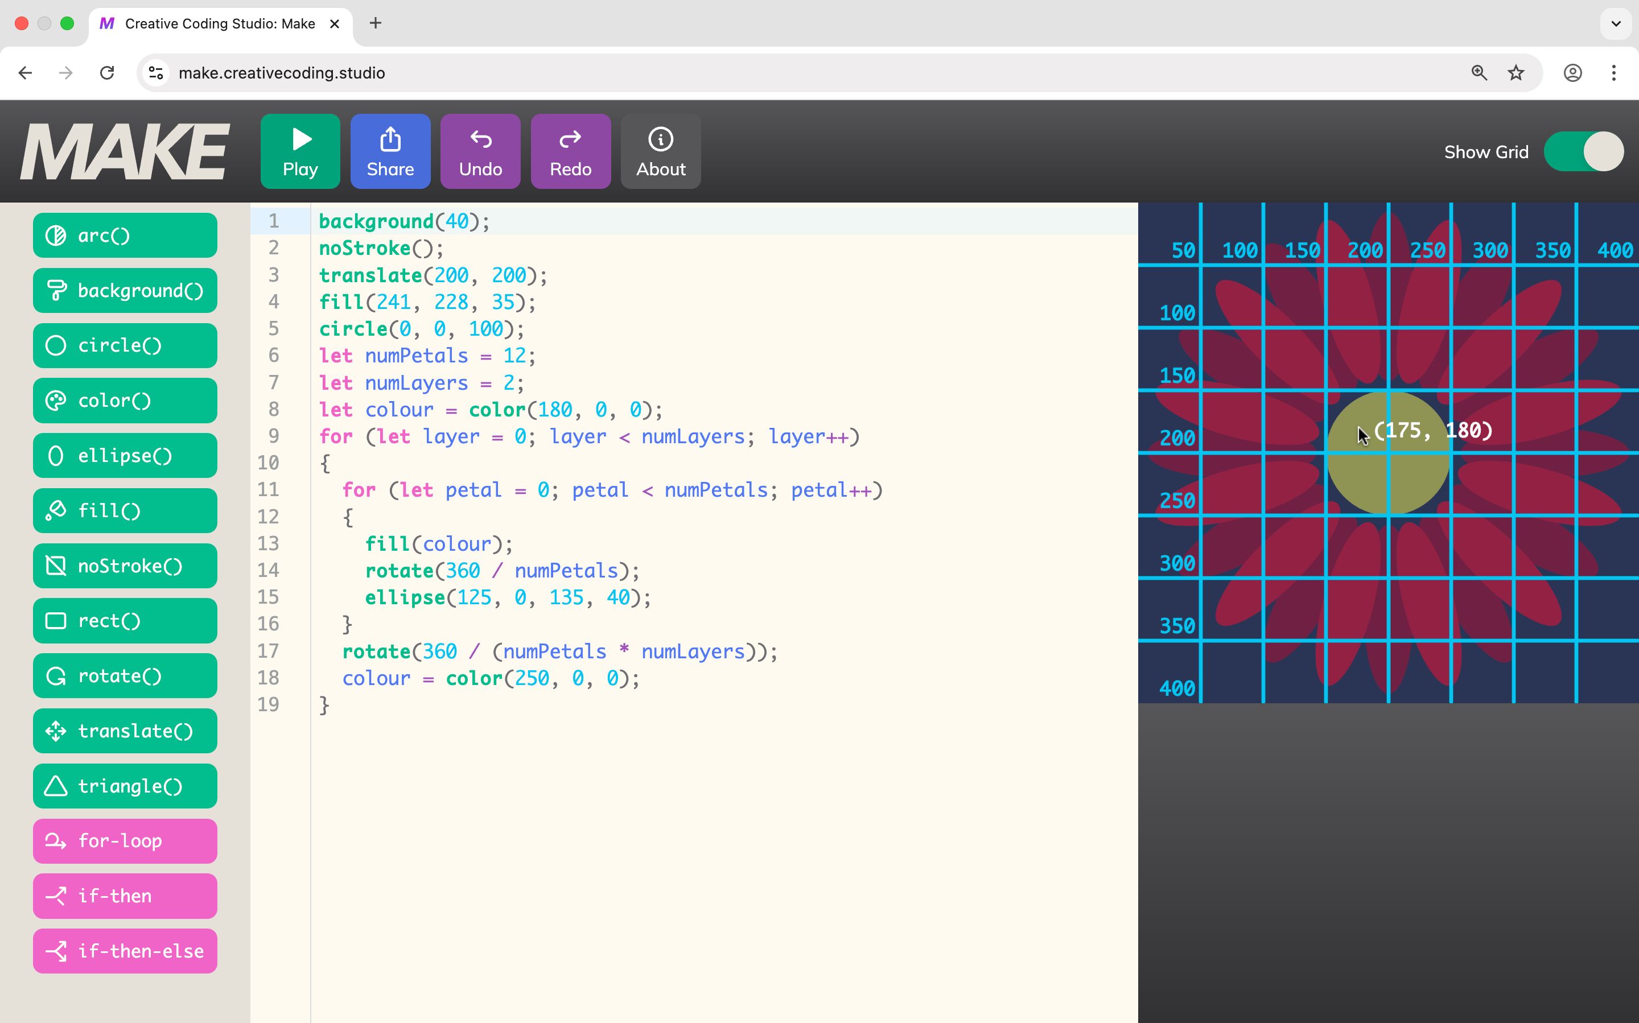Add the triangle() code block

125,786
